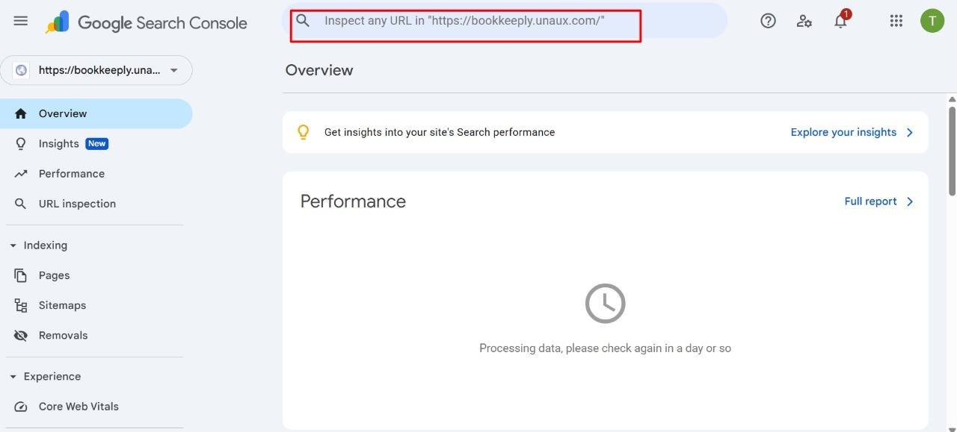This screenshot has width=957, height=432.
Task: Select Insights in the sidebar
Action: [x=59, y=143]
